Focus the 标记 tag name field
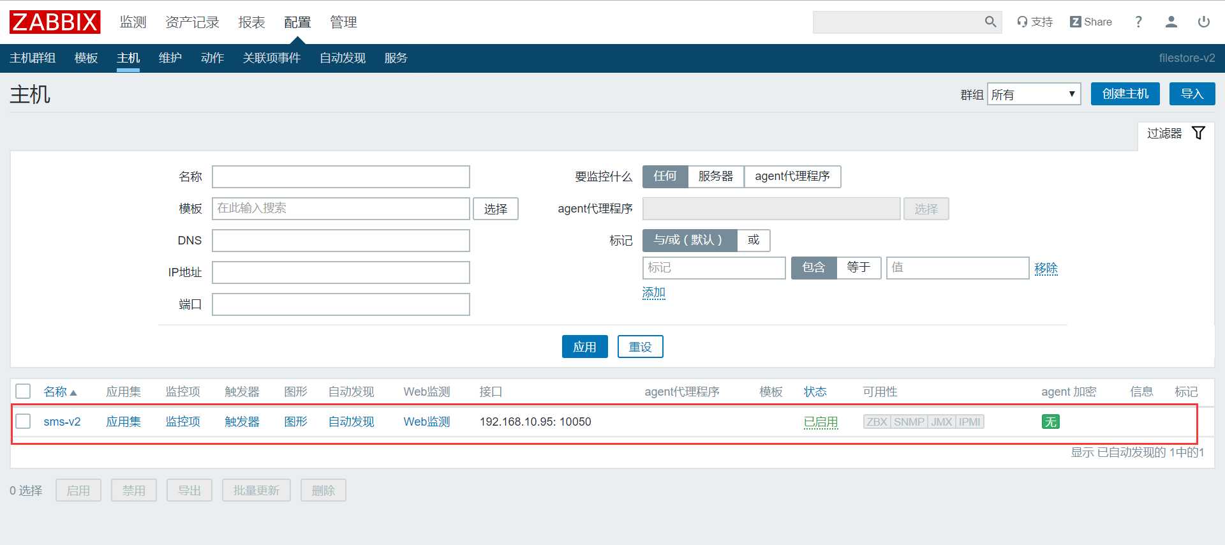1225x545 pixels. click(714, 268)
